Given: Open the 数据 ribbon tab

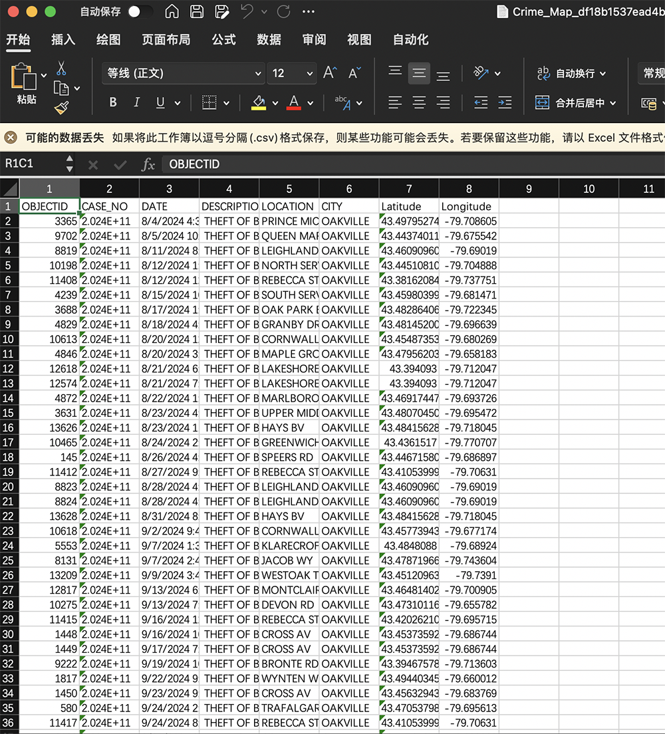Looking at the screenshot, I should point(269,40).
